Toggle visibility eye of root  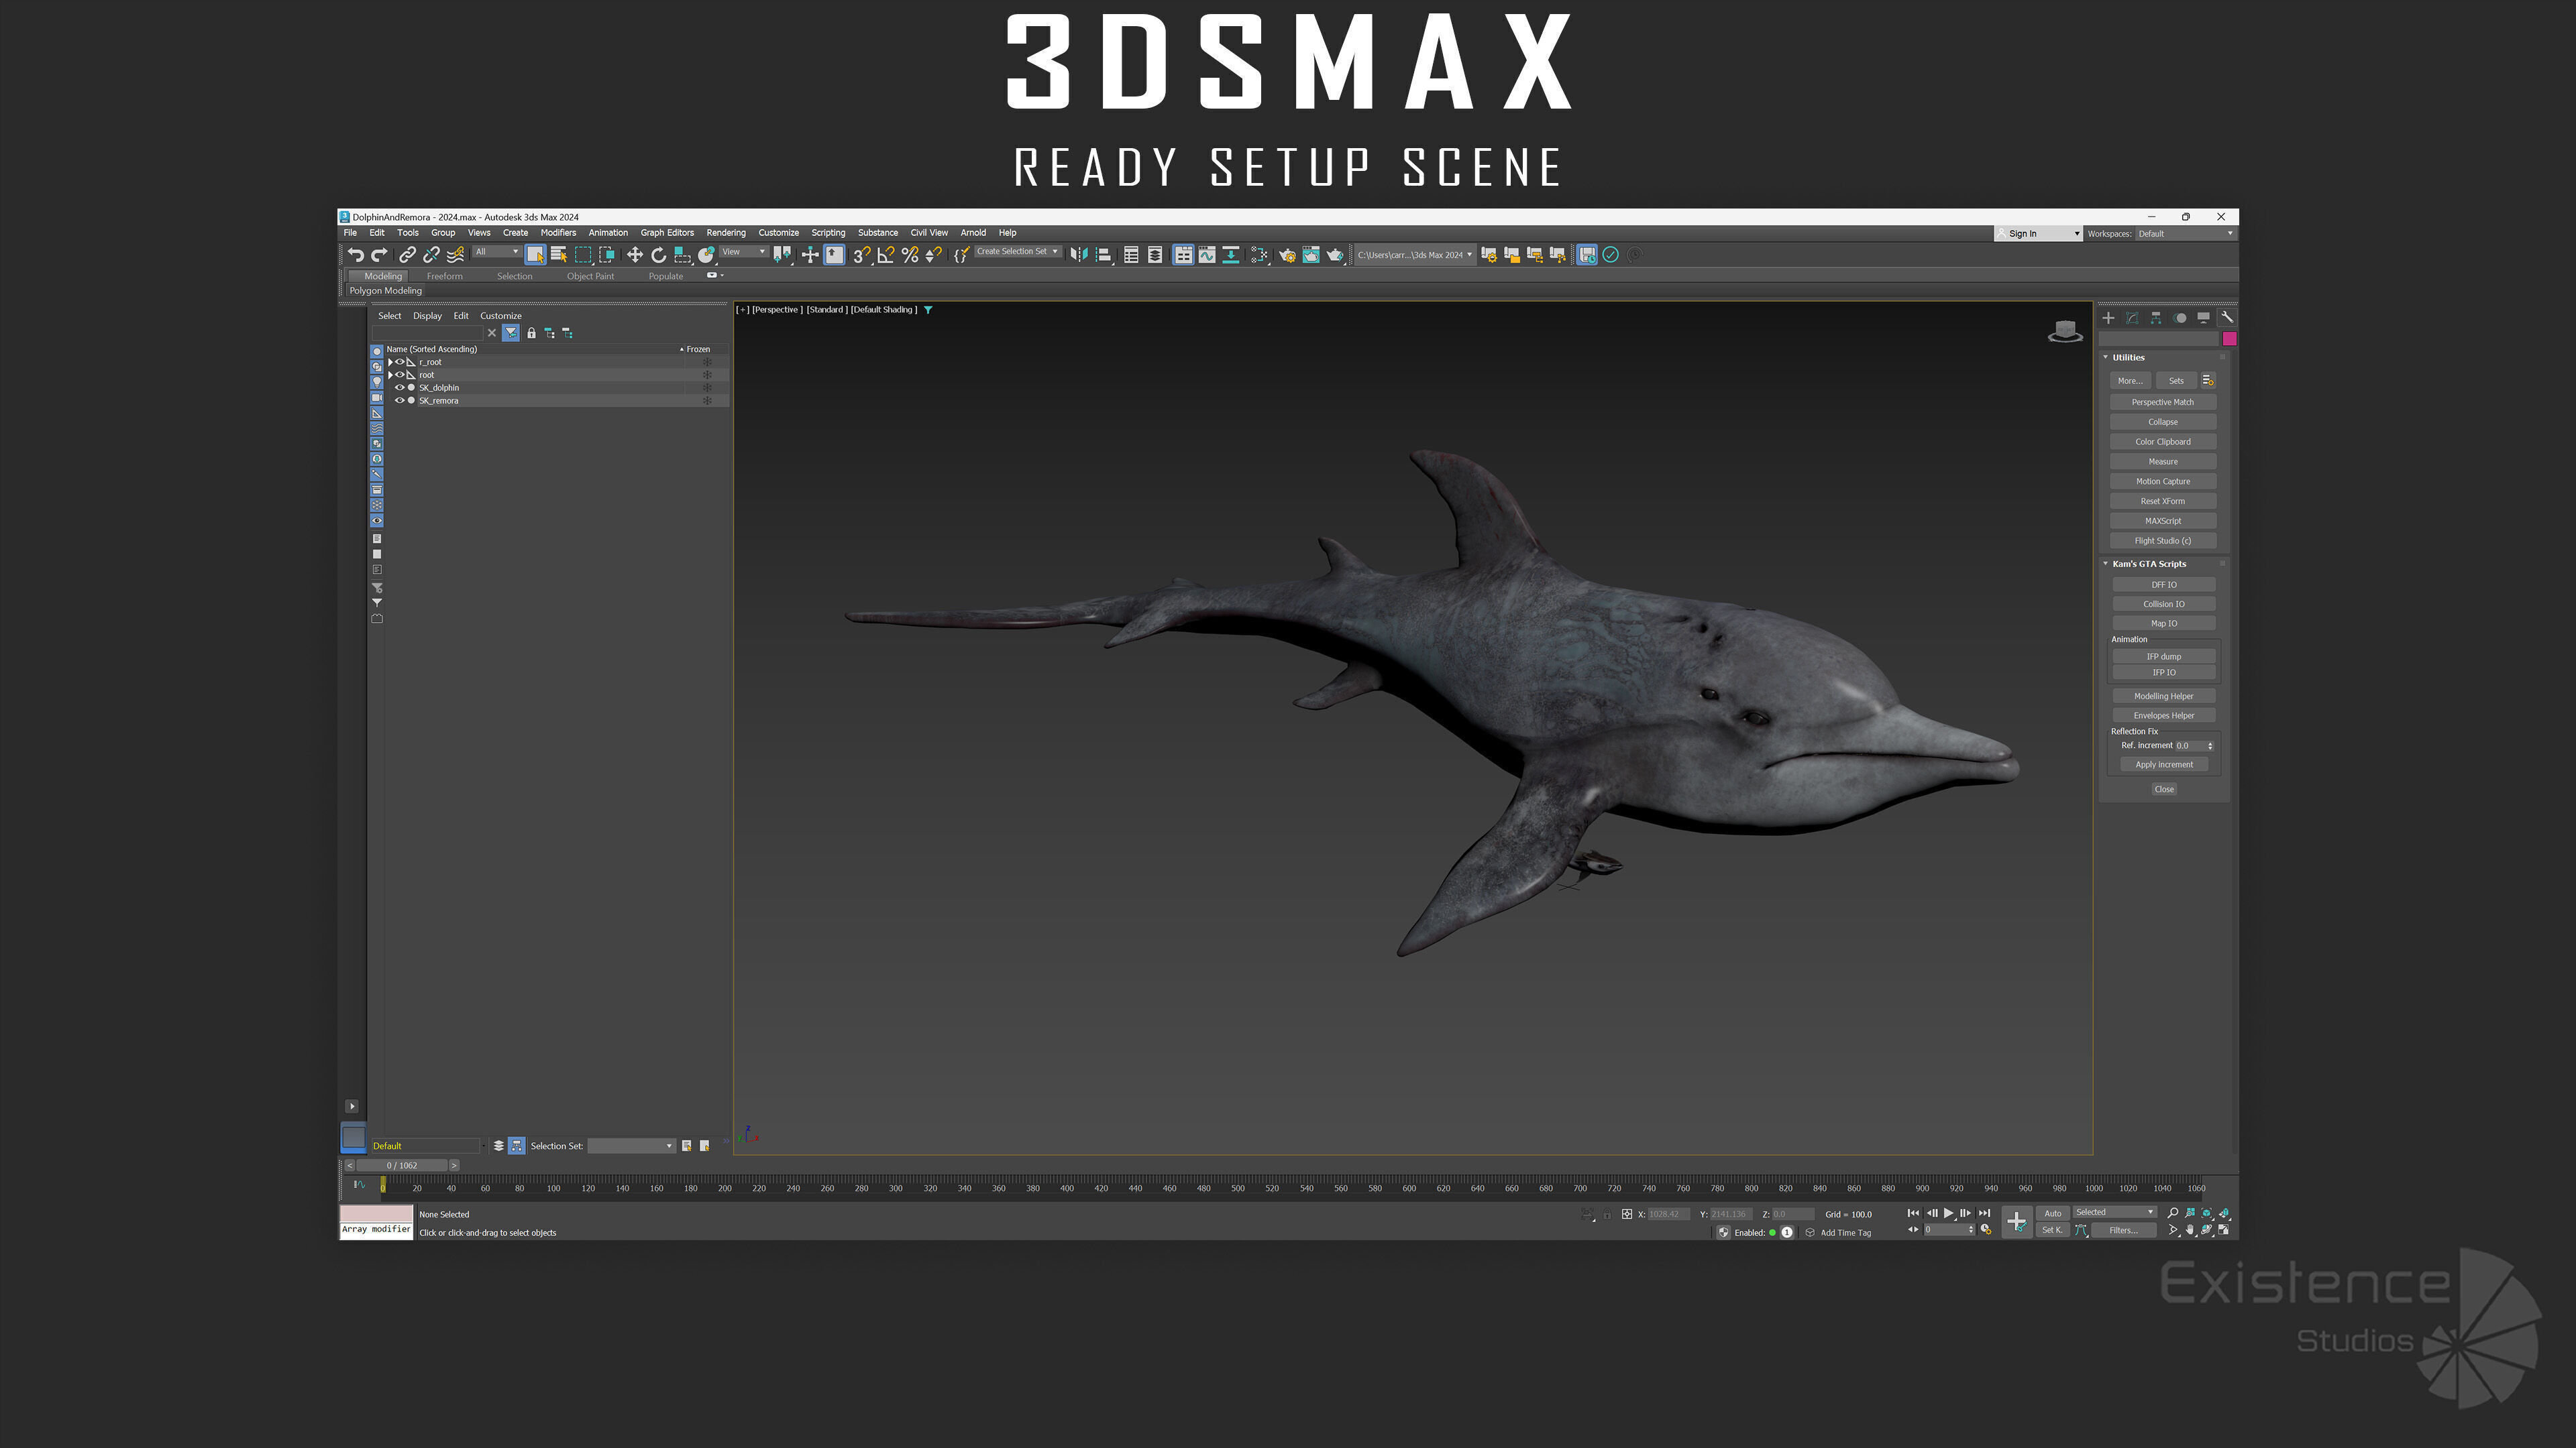tap(400, 375)
